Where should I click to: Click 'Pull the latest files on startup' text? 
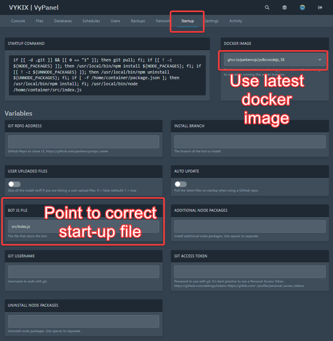click(x=216, y=190)
